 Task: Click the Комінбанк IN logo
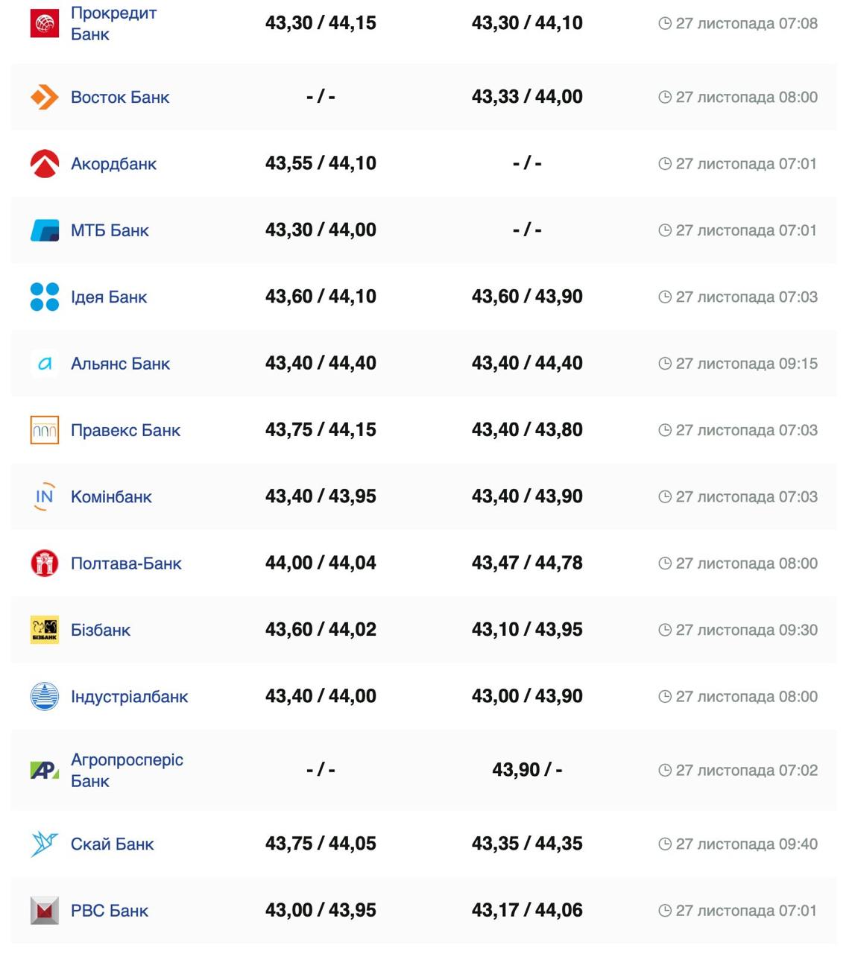coord(45,496)
